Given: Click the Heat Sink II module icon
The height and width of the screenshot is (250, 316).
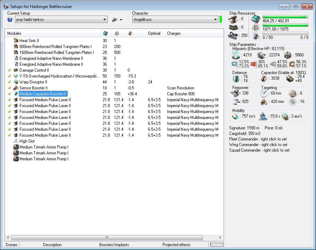Looking at the screenshot, I should [16, 41].
